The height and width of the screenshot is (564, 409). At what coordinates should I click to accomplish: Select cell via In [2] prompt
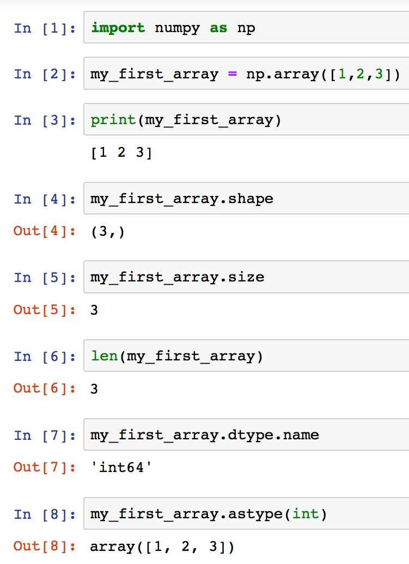[45, 74]
